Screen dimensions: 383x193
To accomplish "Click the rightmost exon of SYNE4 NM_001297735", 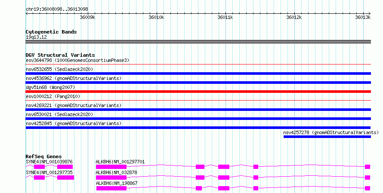I will pyautogui.click(x=65, y=178).
